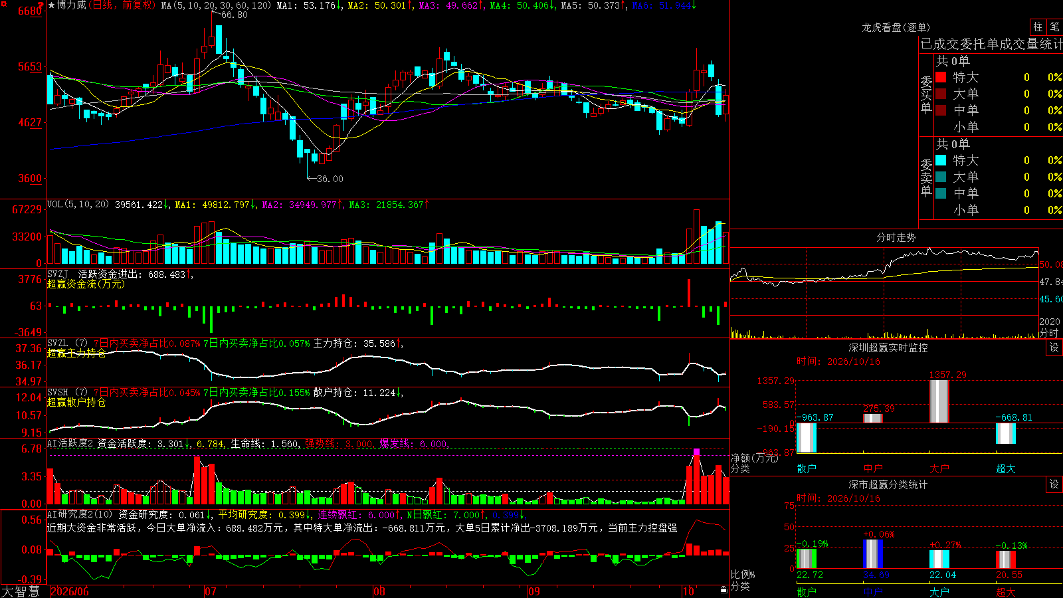Click the red 特大 buy-order swatch

(x=941, y=77)
